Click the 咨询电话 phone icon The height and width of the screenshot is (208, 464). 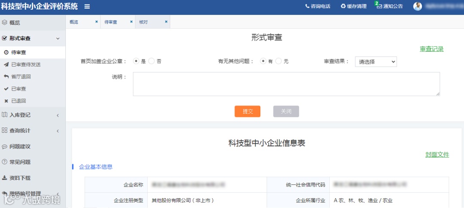[307, 6]
